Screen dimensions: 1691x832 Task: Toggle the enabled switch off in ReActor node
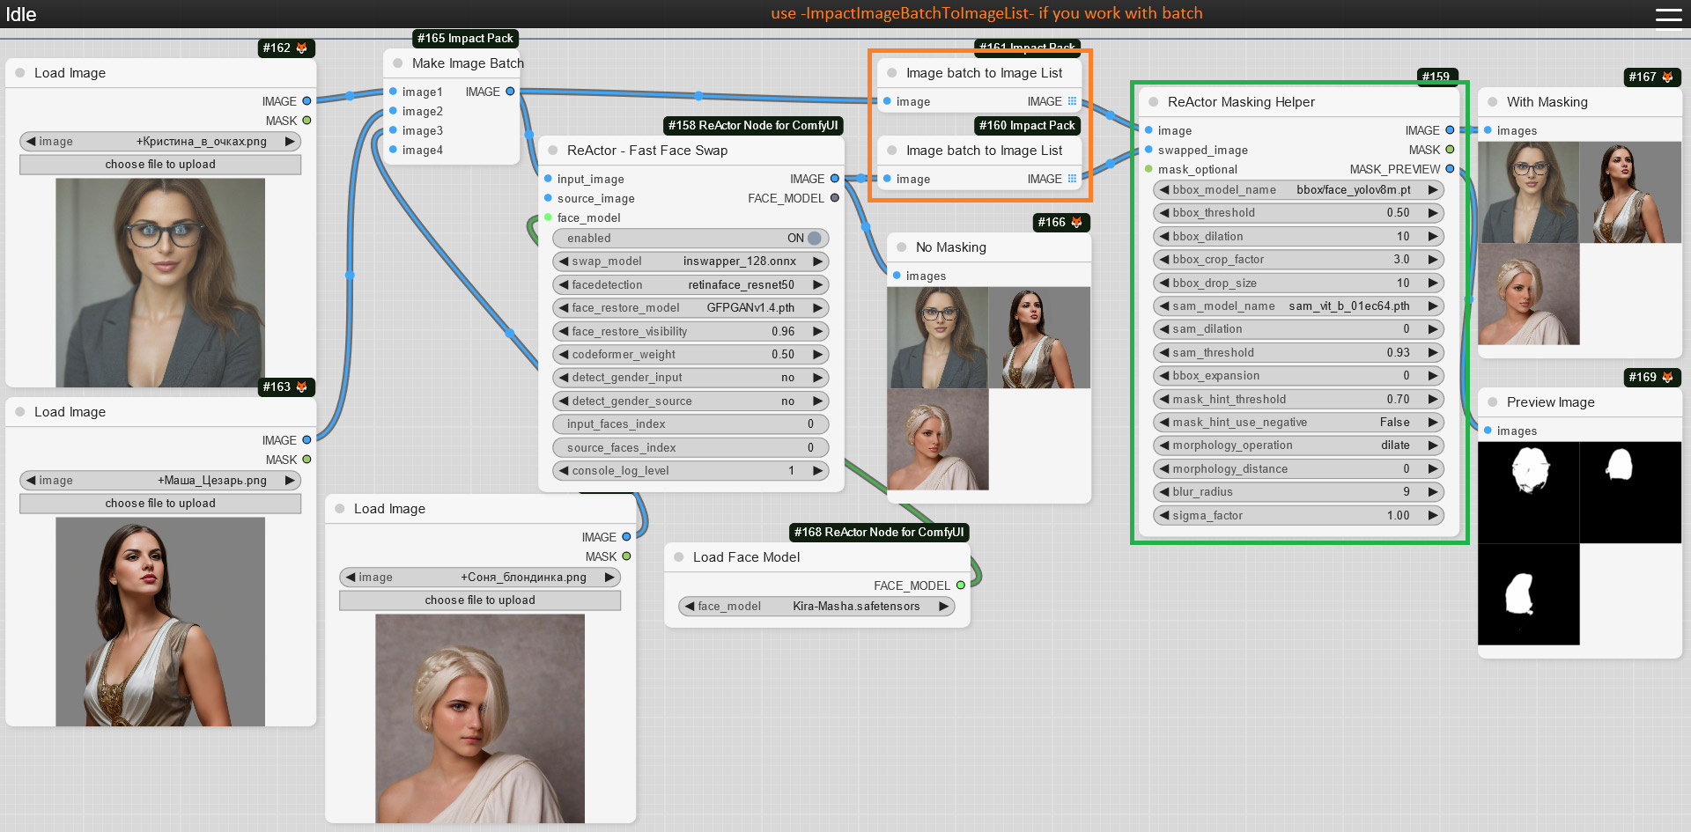[x=815, y=238]
